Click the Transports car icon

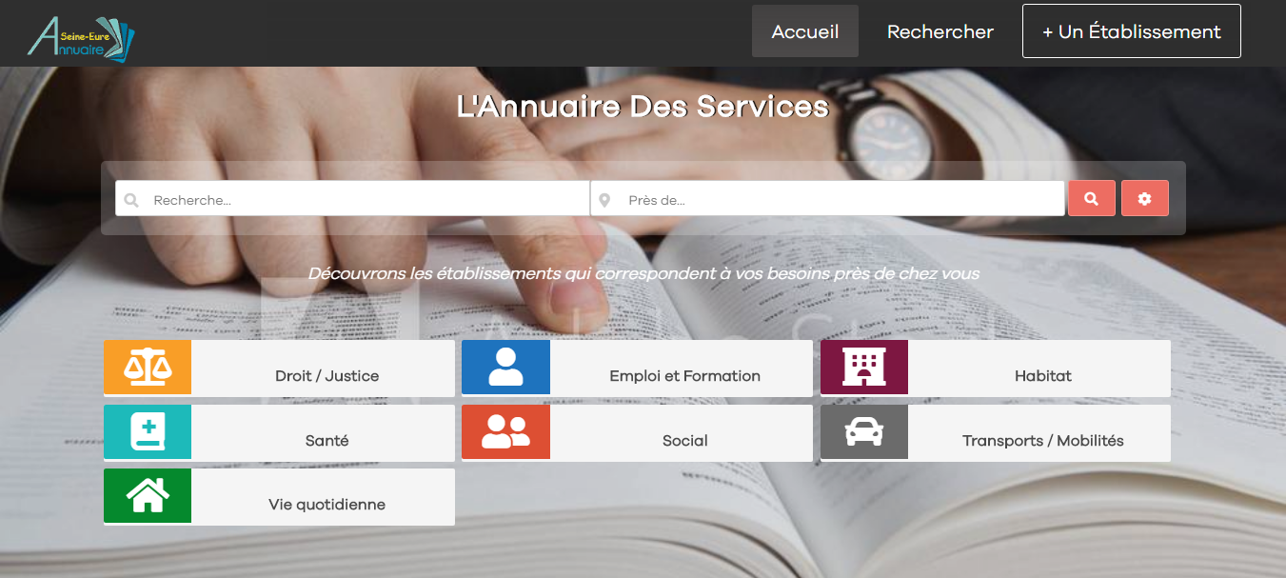click(x=864, y=431)
